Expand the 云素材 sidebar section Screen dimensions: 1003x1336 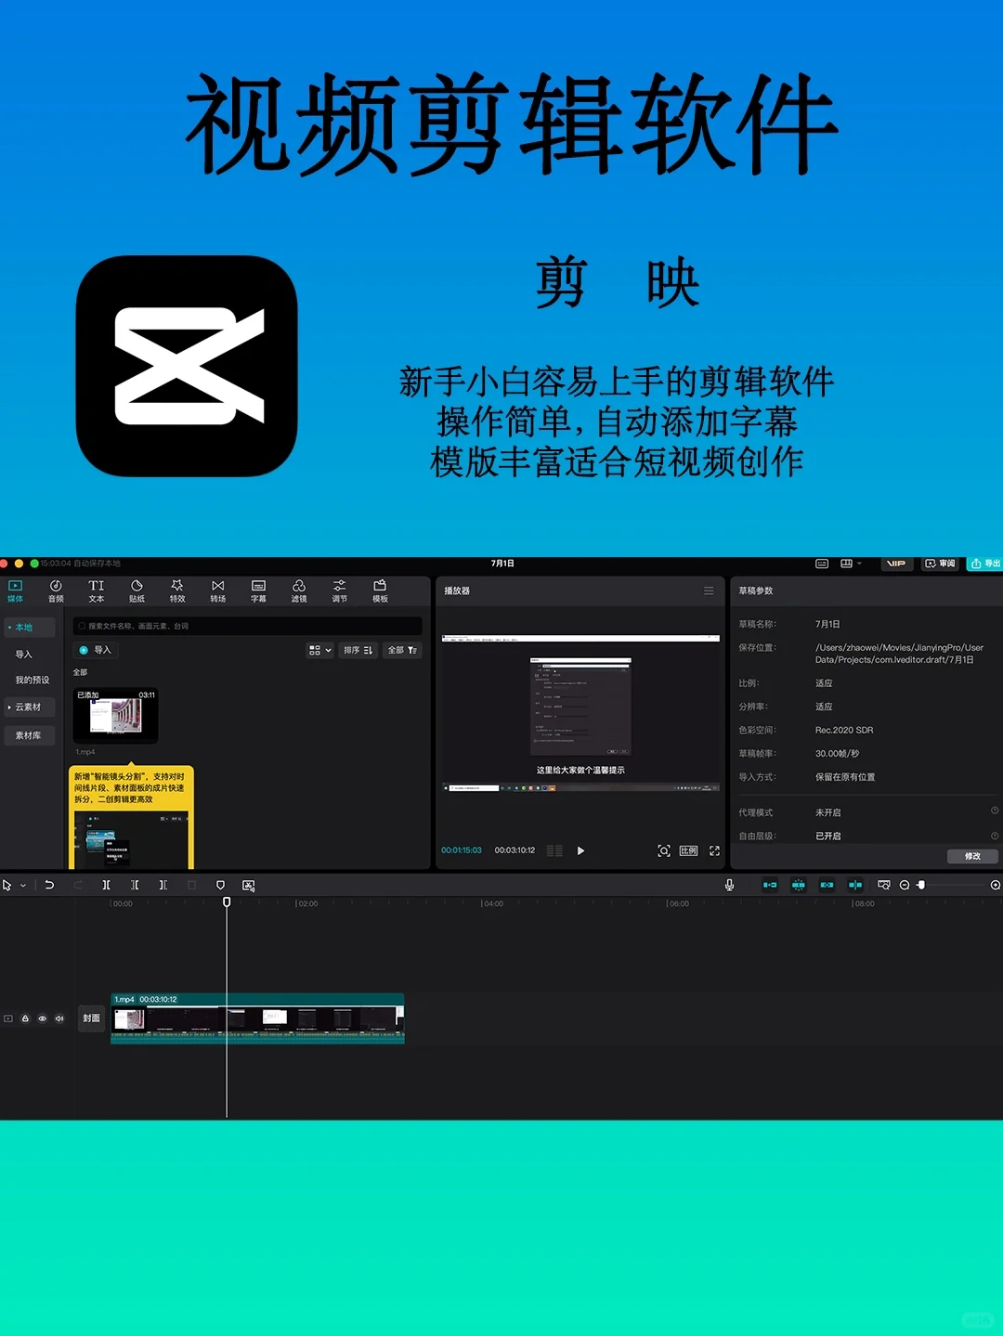(x=29, y=707)
